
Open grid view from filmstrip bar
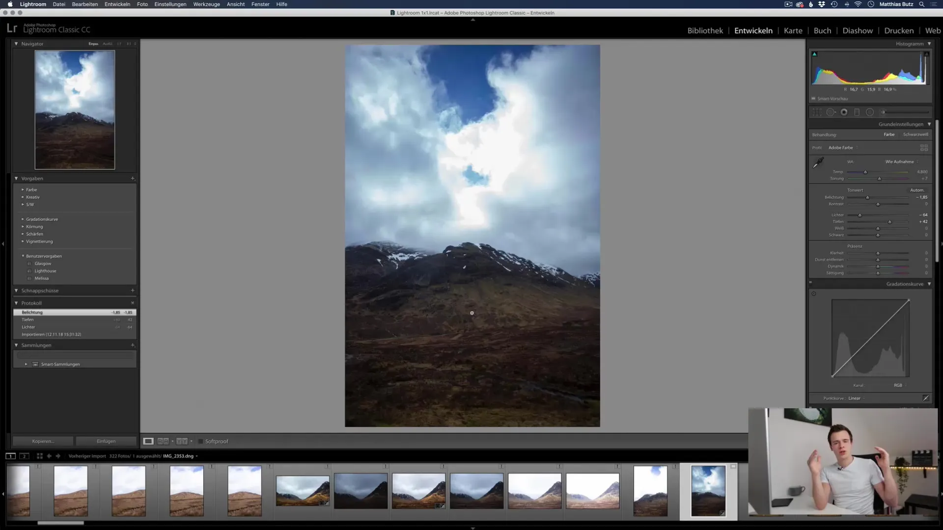pyautogui.click(x=40, y=456)
